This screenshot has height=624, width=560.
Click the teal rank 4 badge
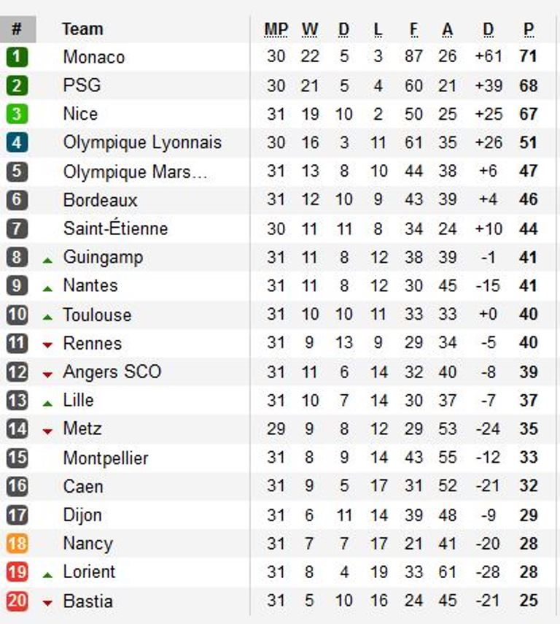tap(17, 142)
